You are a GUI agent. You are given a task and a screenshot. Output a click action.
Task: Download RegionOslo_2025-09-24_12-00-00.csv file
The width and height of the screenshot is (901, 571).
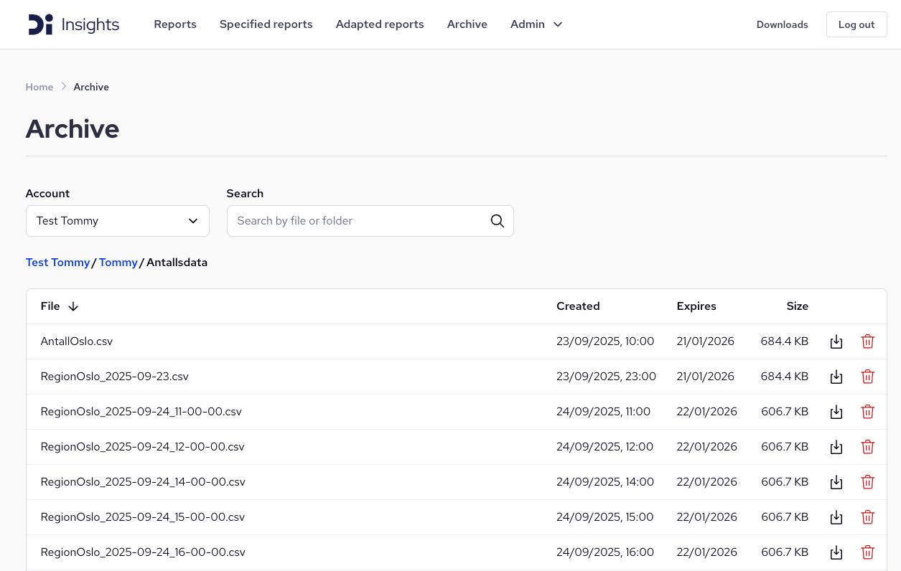coord(836,447)
